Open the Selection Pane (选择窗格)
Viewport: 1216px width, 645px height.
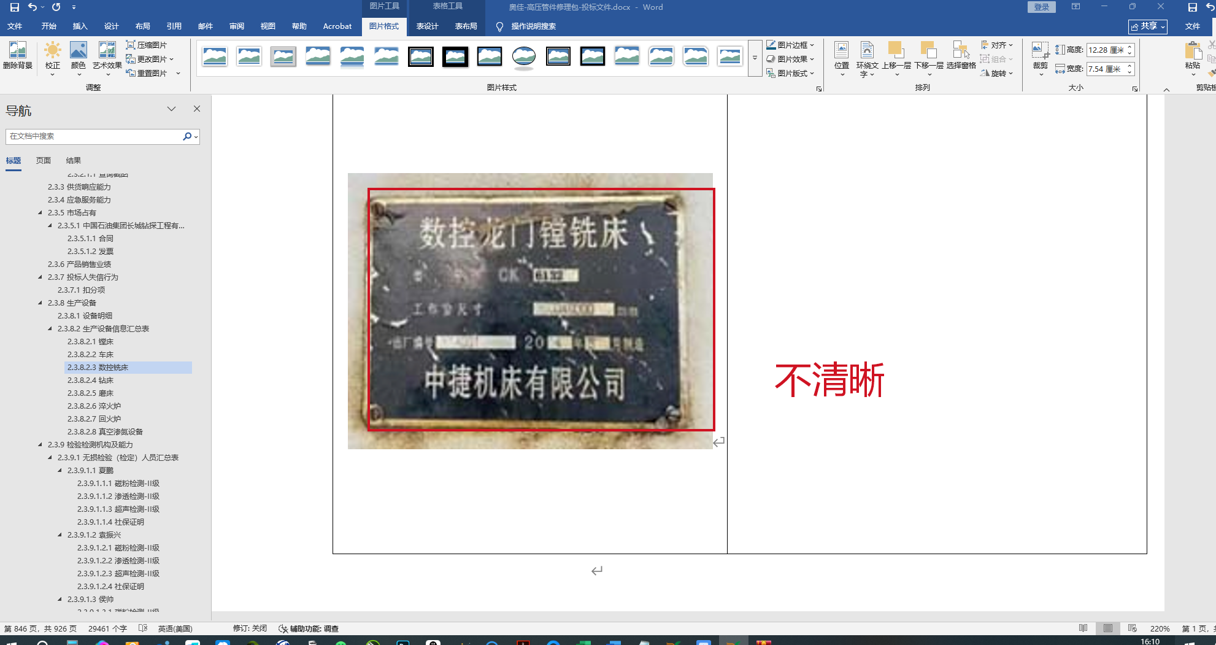(961, 56)
